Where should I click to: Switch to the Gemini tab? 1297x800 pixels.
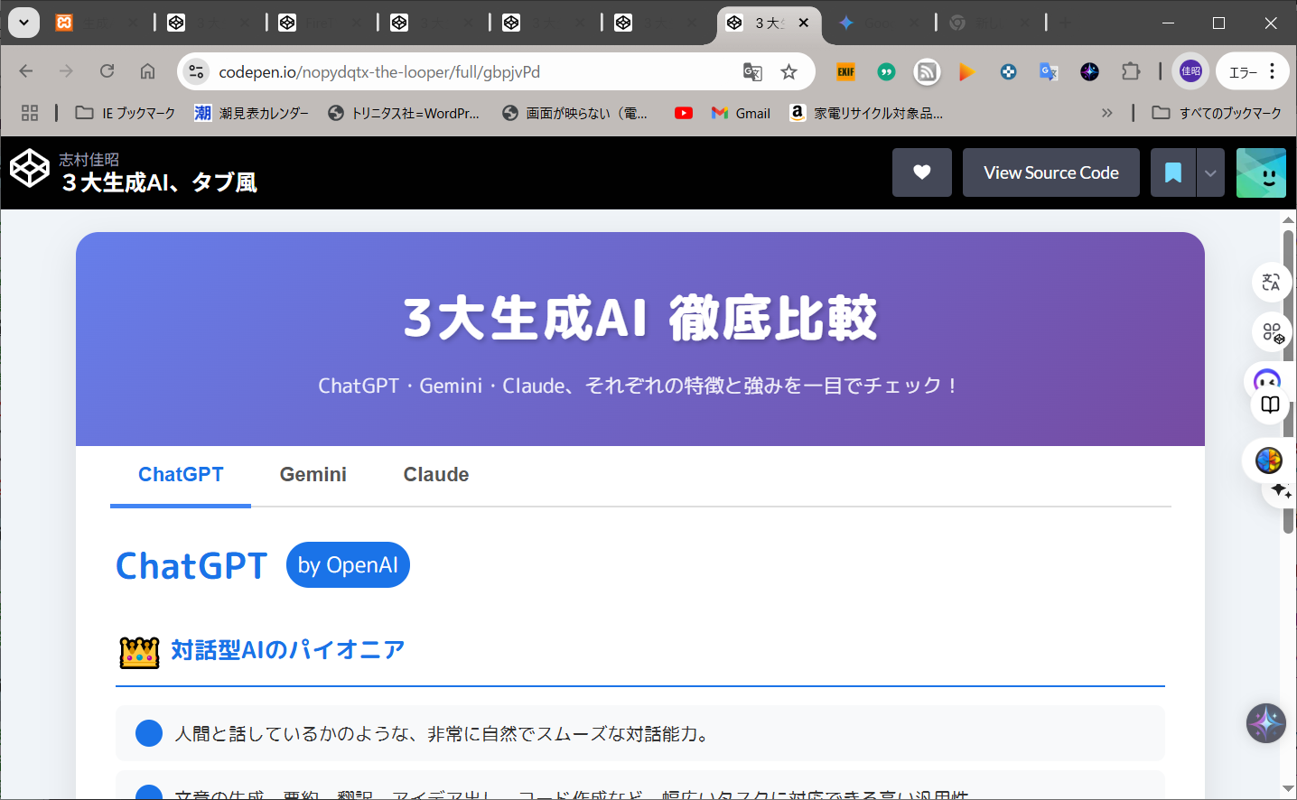(313, 475)
